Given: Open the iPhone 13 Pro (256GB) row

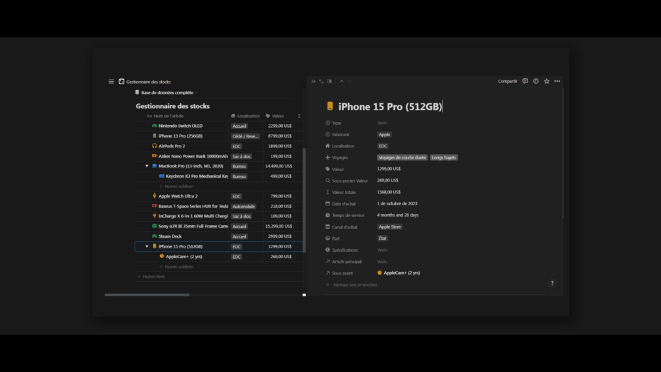Looking at the screenshot, I should pyautogui.click(x=180, y=136).
